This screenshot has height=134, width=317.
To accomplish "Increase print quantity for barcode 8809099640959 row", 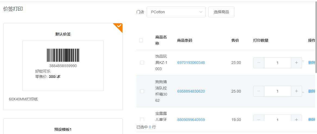I will click(x=296, y=118).
